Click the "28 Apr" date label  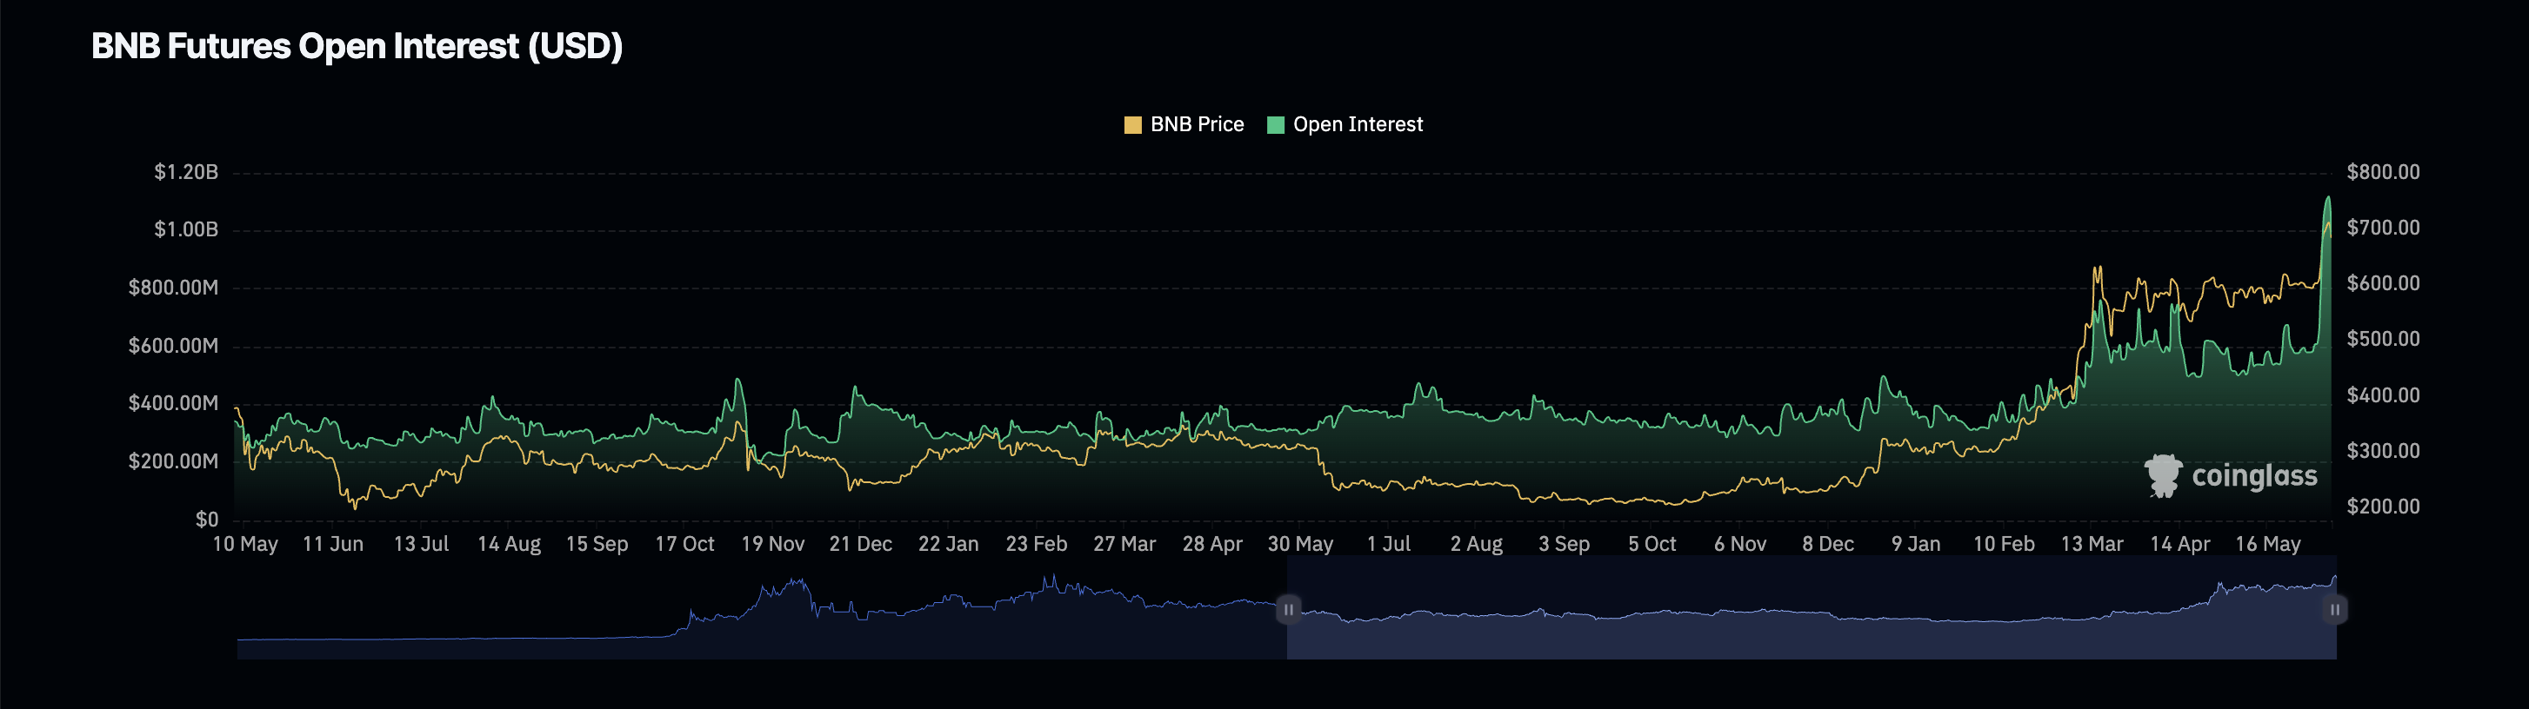pos(1212,544)
